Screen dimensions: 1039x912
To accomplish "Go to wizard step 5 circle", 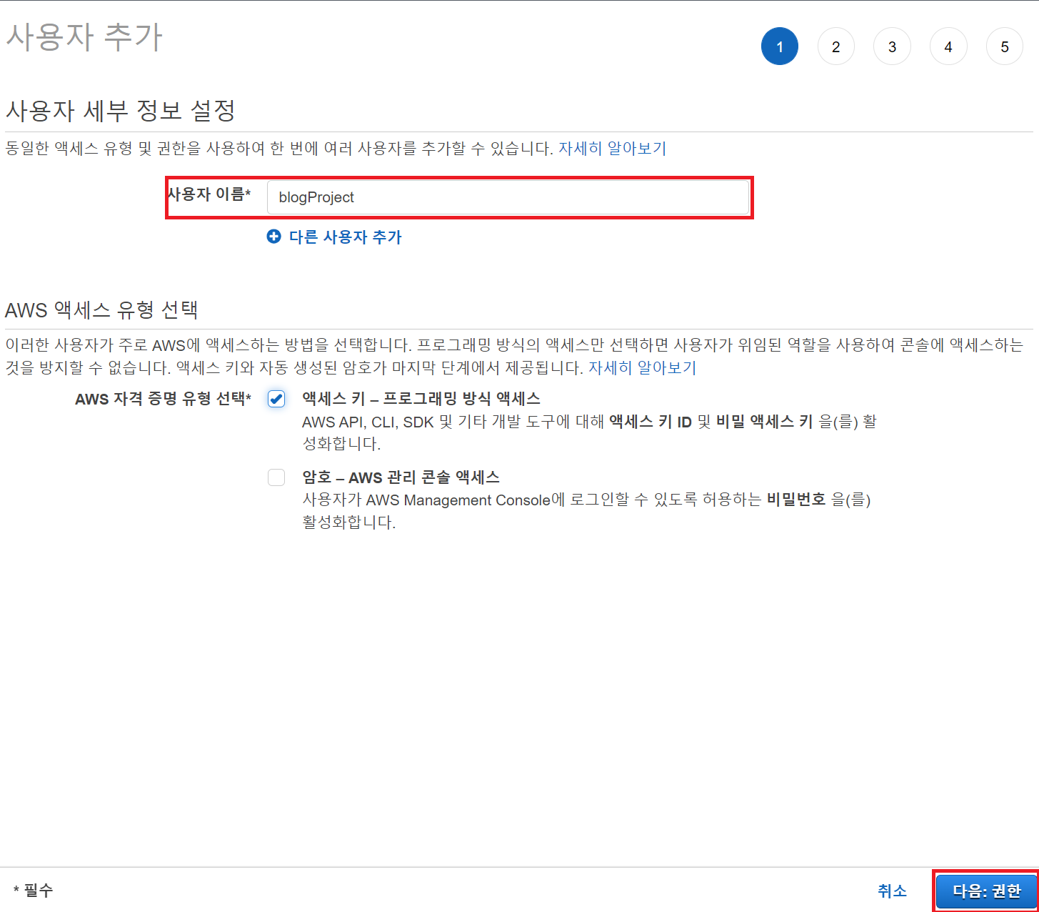I will pyautogui.click(x=1005, y=46).
